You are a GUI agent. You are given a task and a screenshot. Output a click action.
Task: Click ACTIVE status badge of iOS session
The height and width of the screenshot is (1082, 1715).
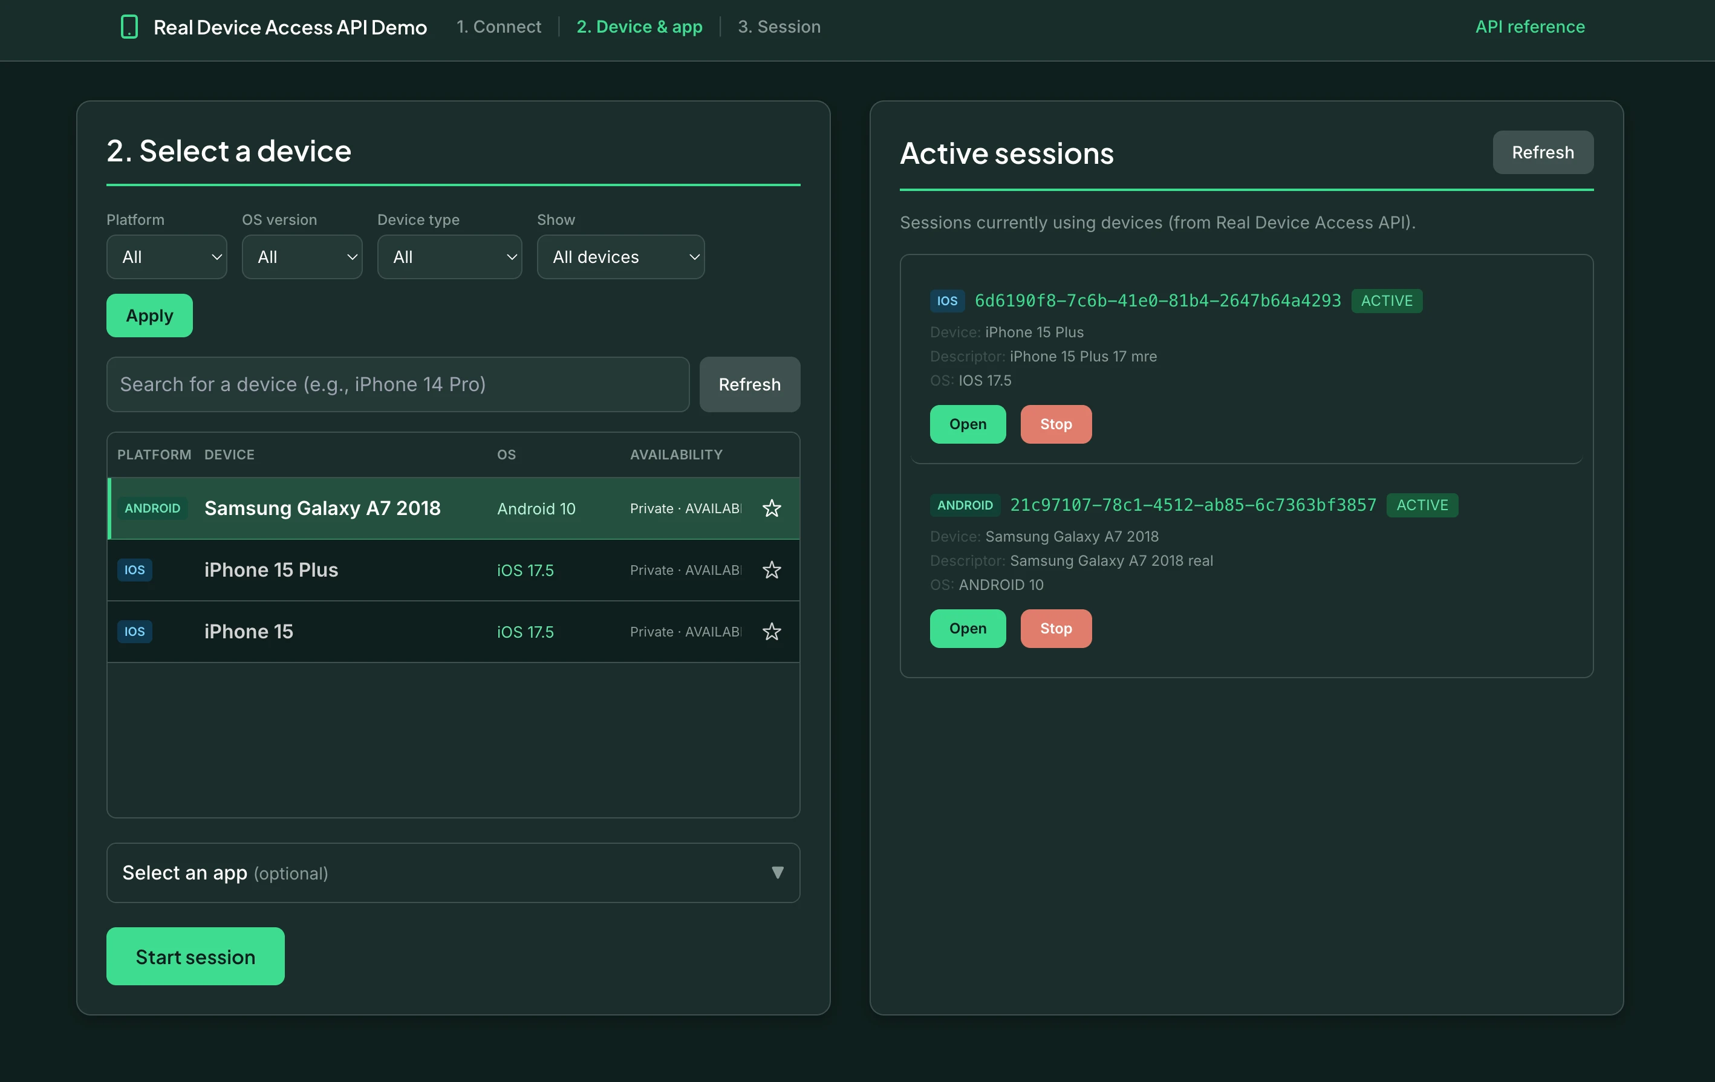tap(1386, 300)
